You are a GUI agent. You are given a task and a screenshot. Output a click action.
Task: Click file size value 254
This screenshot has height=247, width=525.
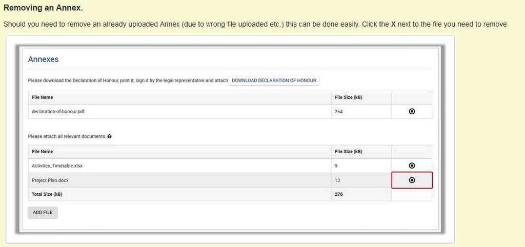(338, 111)
